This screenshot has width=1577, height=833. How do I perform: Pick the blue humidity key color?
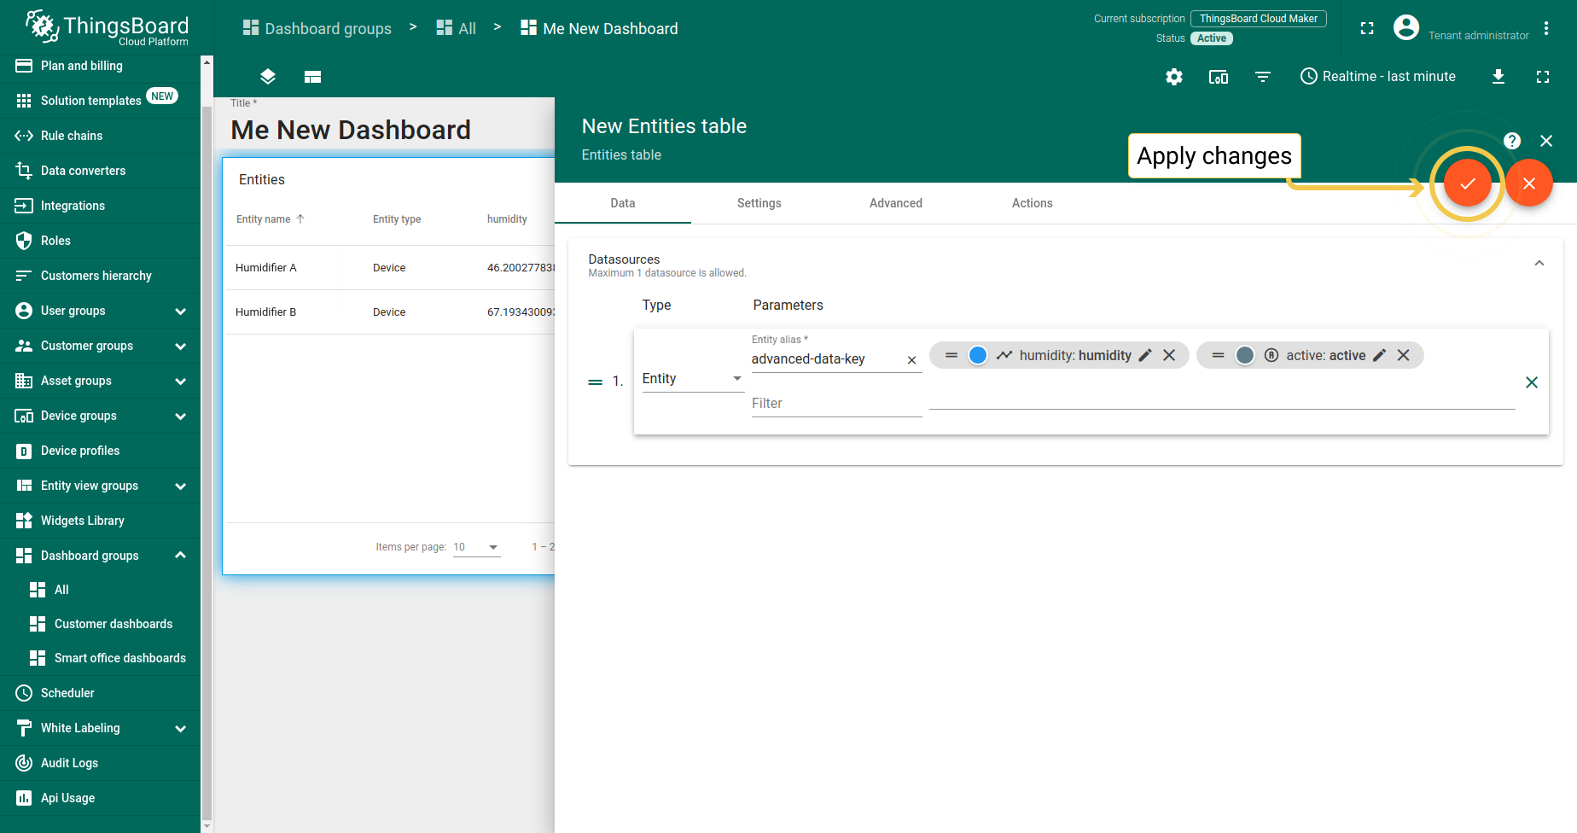(978, 355)
